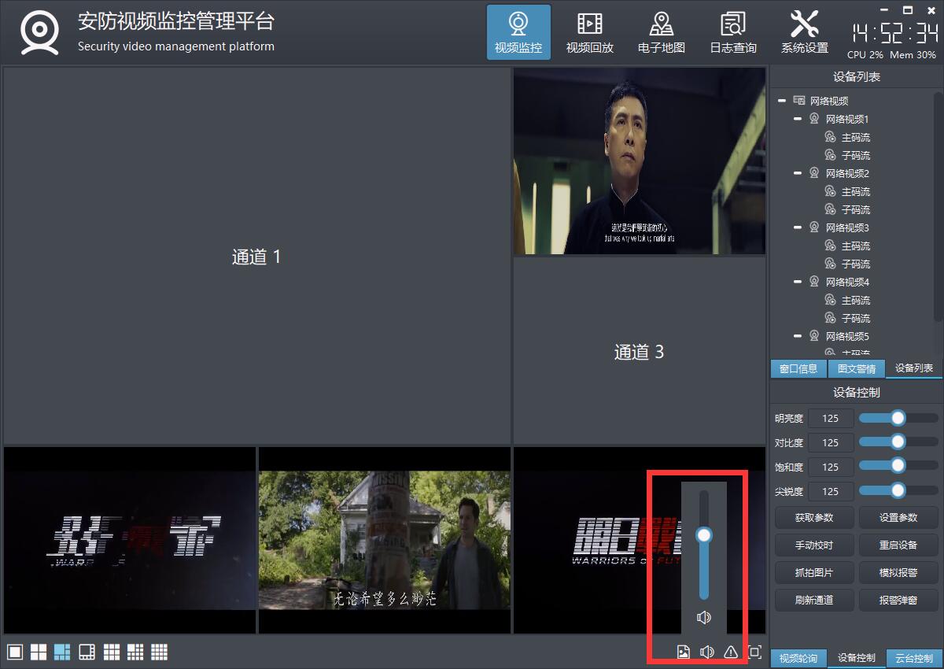
Task: Toggle the bottom bar sound speaker icon
Action: pos(707,652)
